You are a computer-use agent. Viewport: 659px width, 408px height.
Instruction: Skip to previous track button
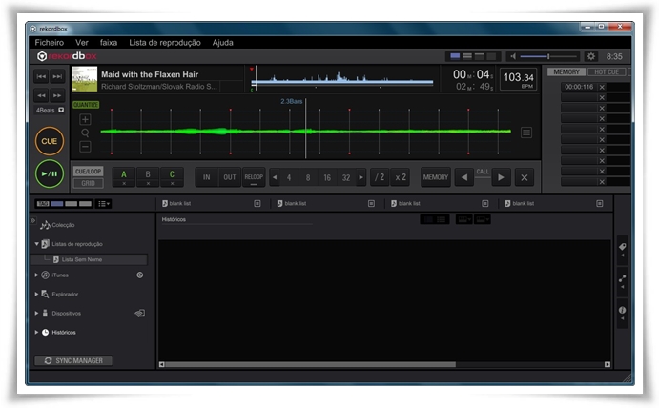[42, 76]
